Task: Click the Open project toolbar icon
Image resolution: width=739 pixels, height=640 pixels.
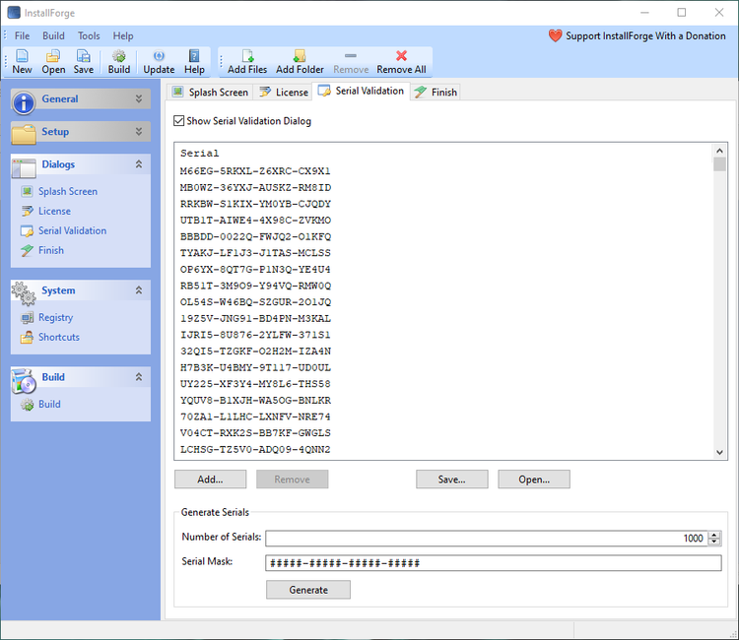Action: coord(53,56)
